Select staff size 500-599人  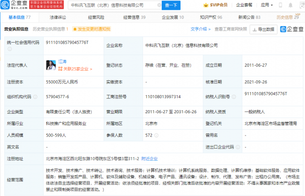56,136
